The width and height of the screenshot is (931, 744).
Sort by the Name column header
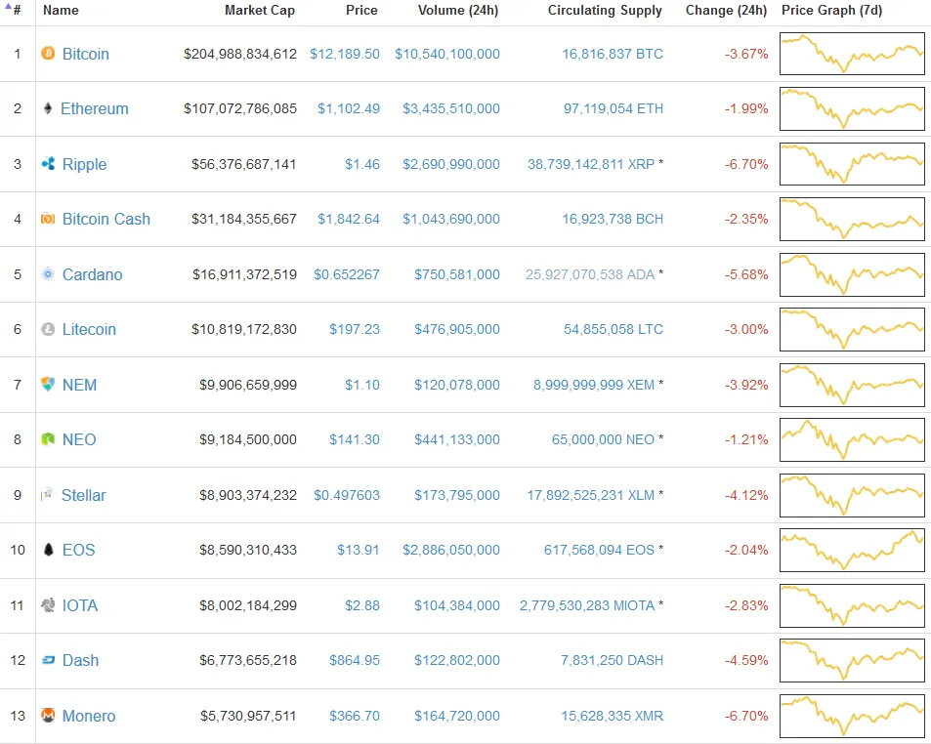pos(61,10)
